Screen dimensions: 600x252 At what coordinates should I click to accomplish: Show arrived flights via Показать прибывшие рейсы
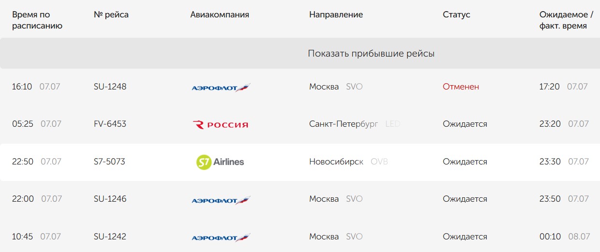click(x=371, y=54)
